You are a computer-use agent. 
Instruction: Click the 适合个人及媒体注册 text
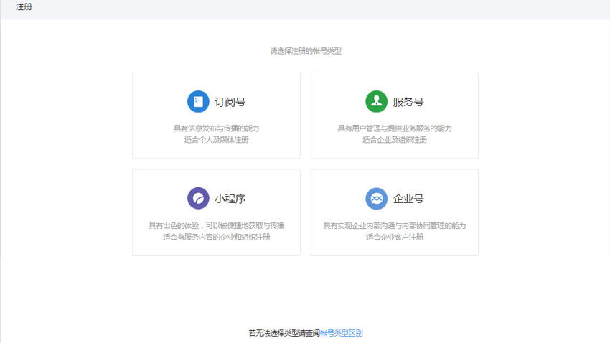[216, 140]
